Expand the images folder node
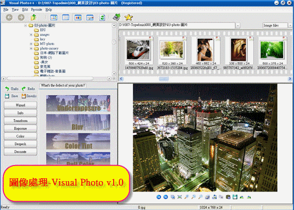This screenshot has height=210, width=294. [31, 35]
